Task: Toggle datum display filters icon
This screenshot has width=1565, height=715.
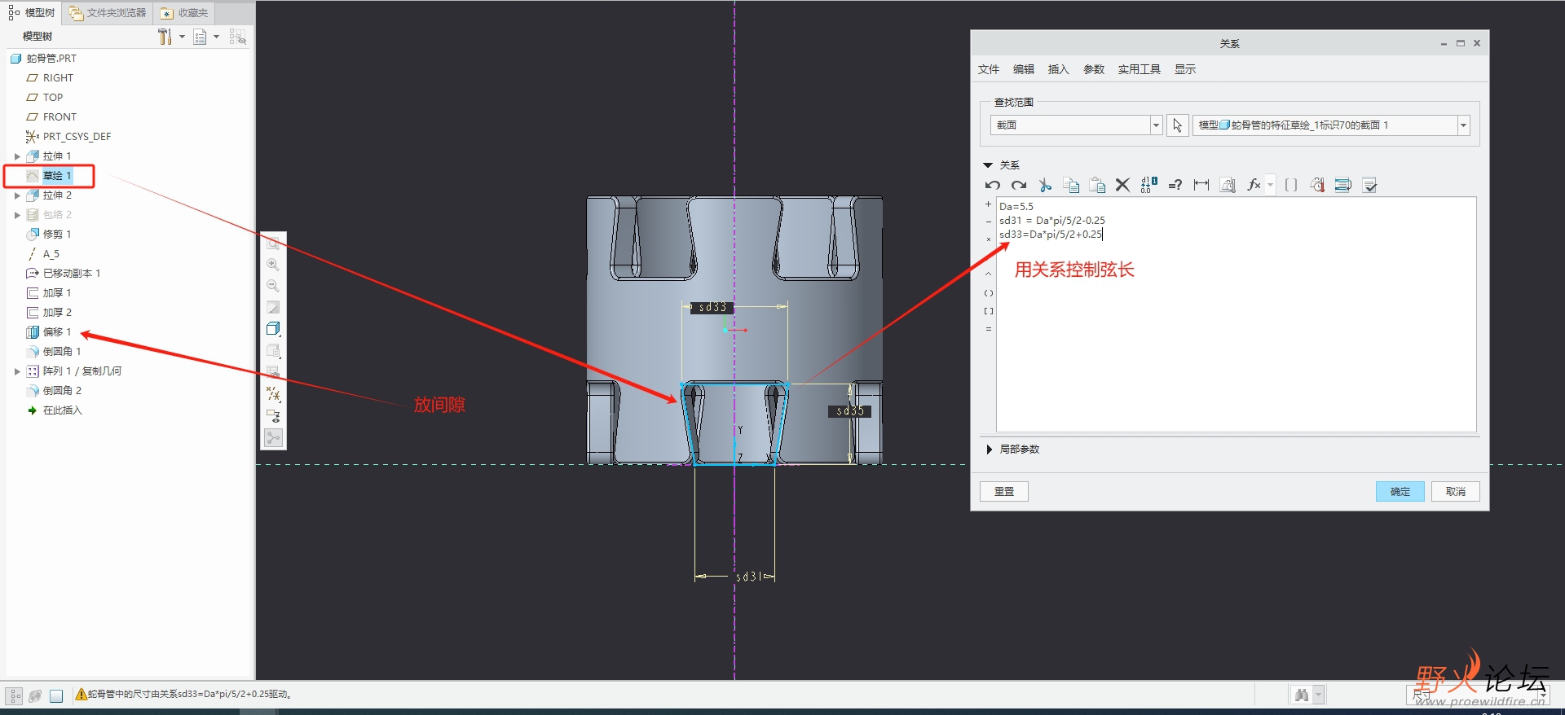Action: pyautogui.click(x=273, y=394)
